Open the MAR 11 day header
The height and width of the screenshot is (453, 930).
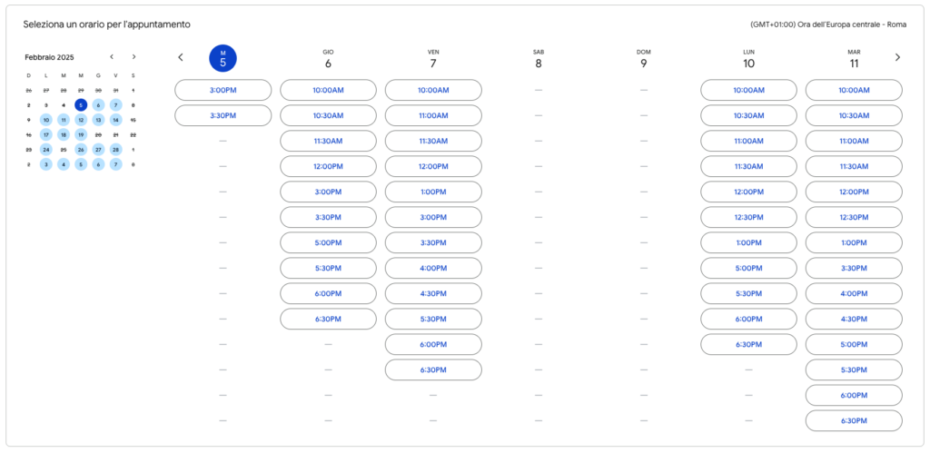(854, 59)
